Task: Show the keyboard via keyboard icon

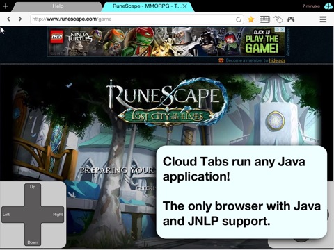Action: 264,19
